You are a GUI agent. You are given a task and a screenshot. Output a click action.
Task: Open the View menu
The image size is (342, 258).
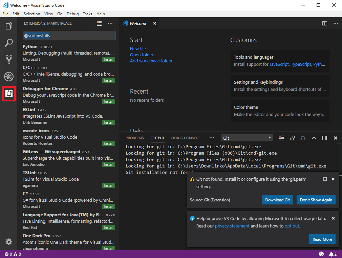click(48, 14)
